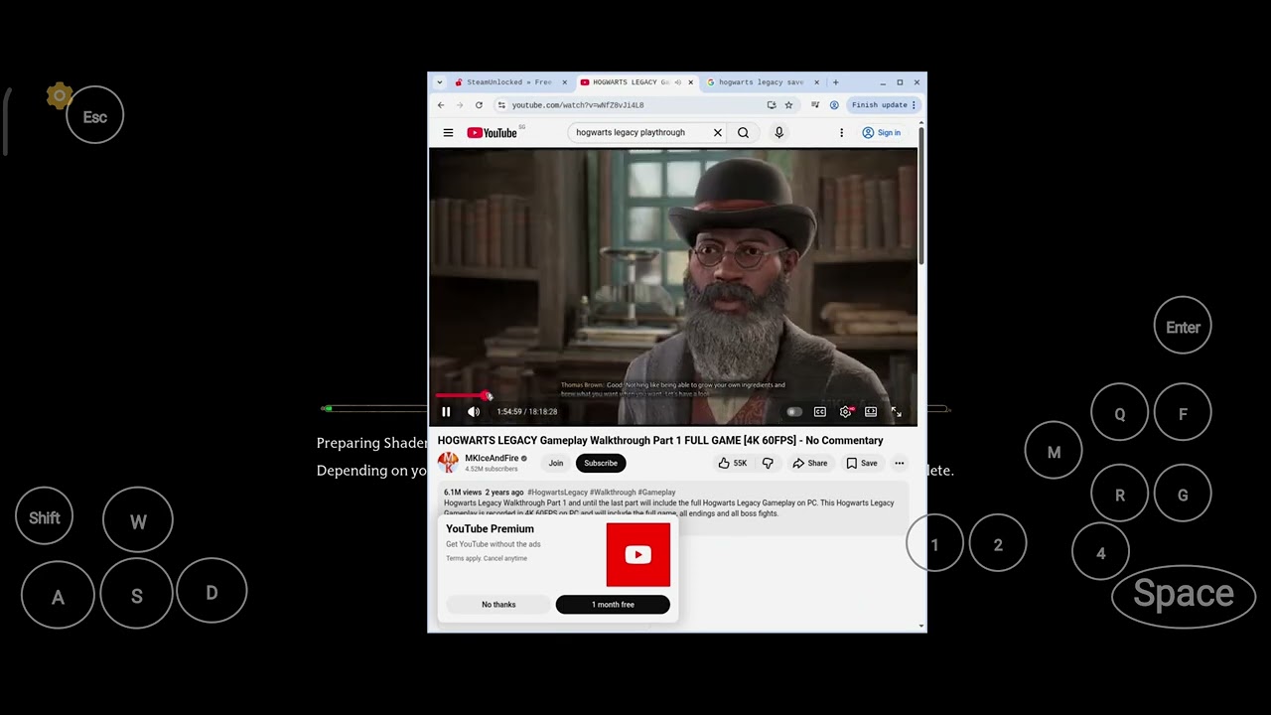Open a new browser tab
The height and width of the screenshot is (715, 1271).
[835, 82]
